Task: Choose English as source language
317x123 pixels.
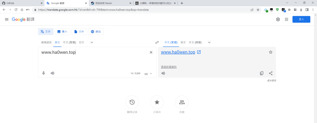Action: point(57,42)
